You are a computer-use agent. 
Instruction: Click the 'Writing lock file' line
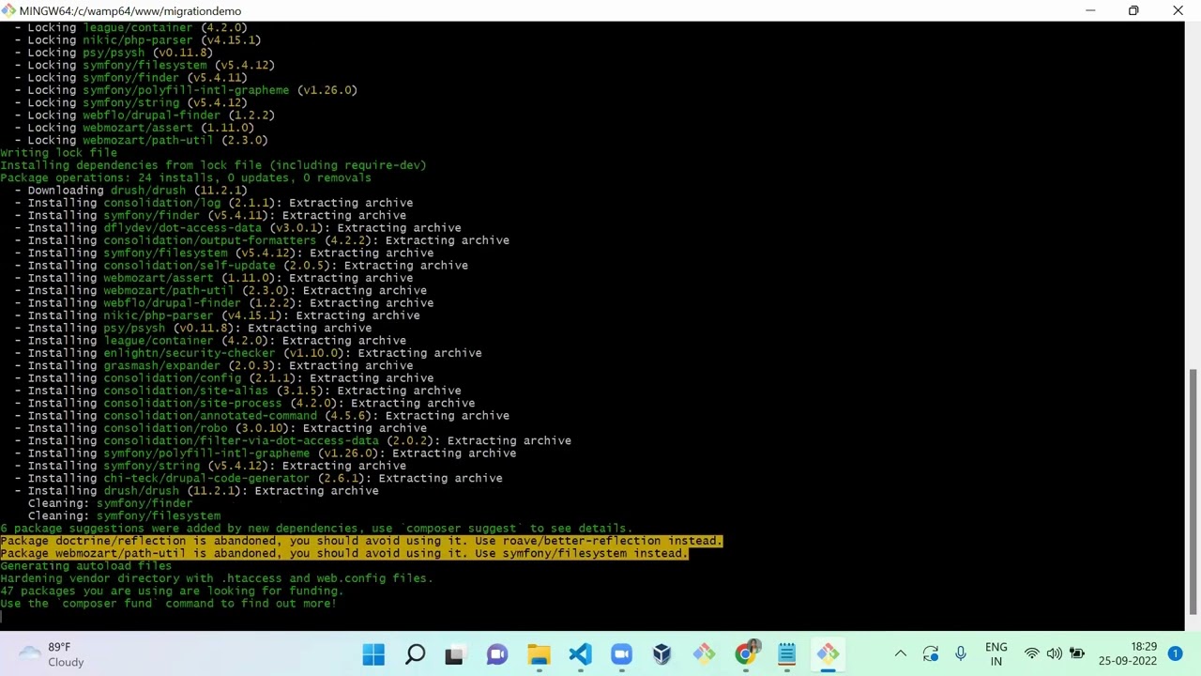coord(59,152)
